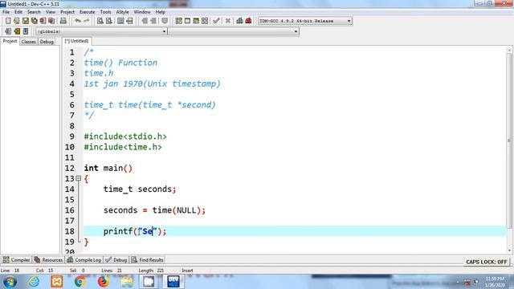Launch Google Chrome from the taskbar
The image size is (514, 289).
click(x=80, y=282)
